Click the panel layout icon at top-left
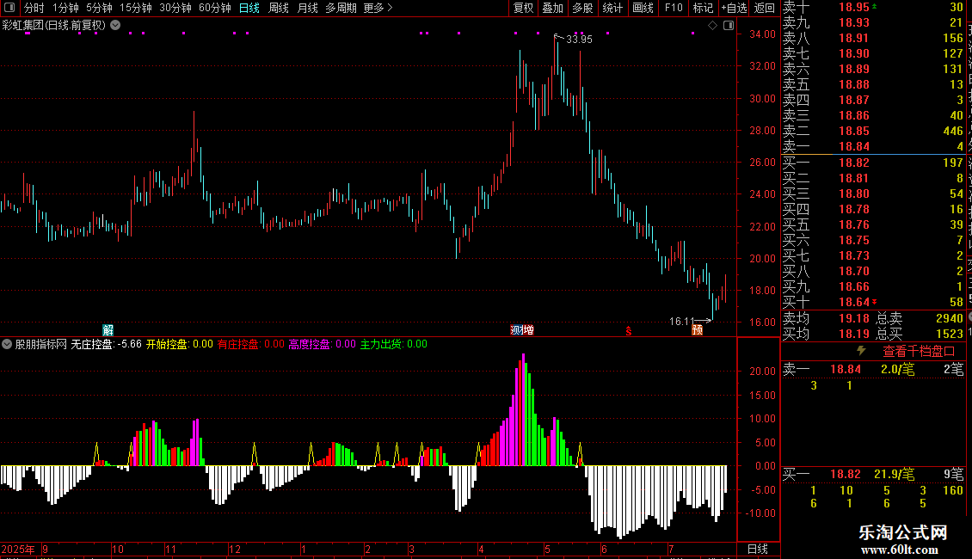Image resolution: width=972 pixels, height=559 pixels. tap(9, 8)
